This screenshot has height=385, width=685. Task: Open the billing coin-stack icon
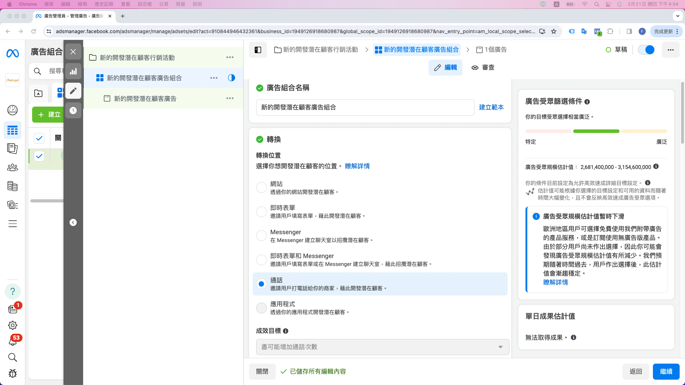tap(12, 186)
